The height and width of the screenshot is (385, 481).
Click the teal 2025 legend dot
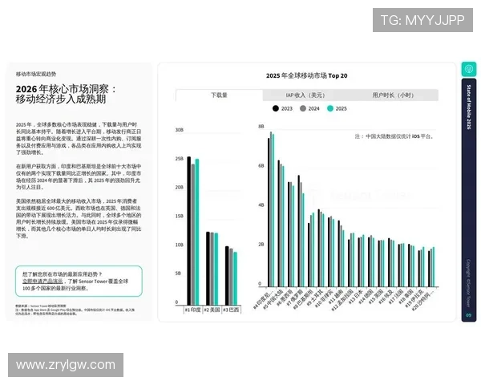click(x=330, y=108)
